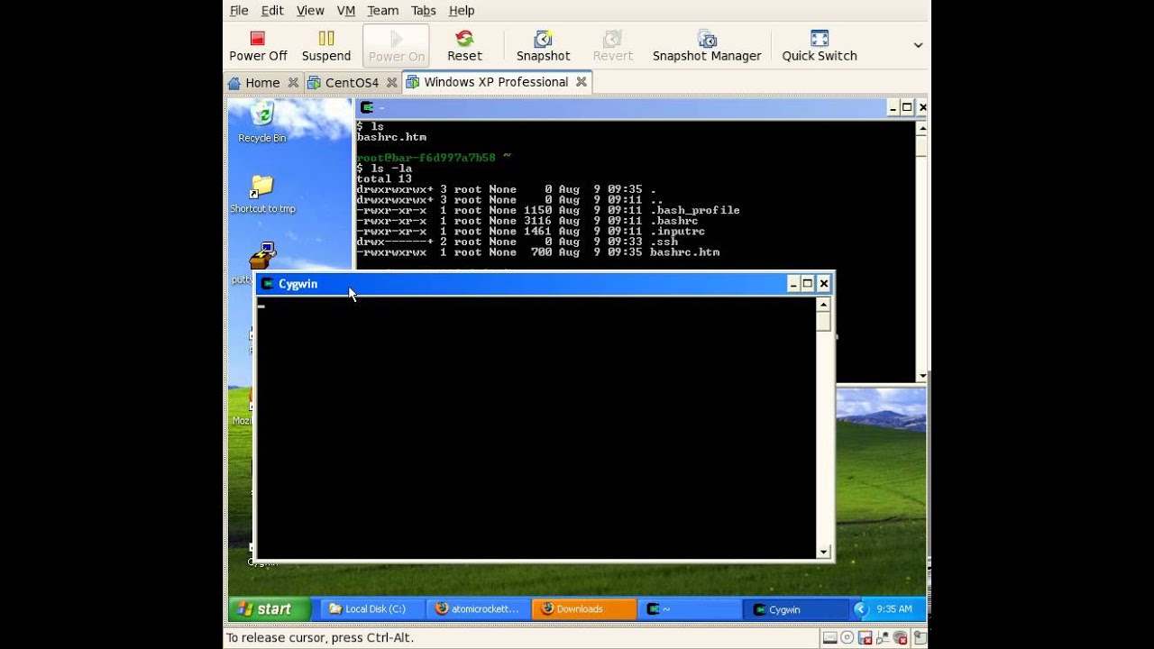Take a Snapshot of the VM
This screenshot has width=1154, height=649.
543,45
